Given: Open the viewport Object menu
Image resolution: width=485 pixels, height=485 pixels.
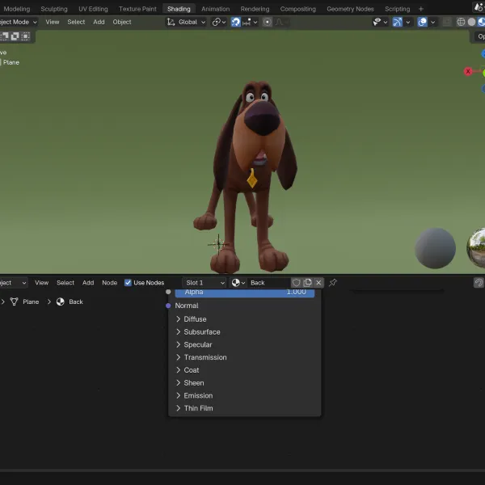Looking at the screenshot, I should 122,22.
